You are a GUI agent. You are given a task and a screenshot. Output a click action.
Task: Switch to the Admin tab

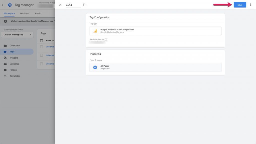click(38, 13)
